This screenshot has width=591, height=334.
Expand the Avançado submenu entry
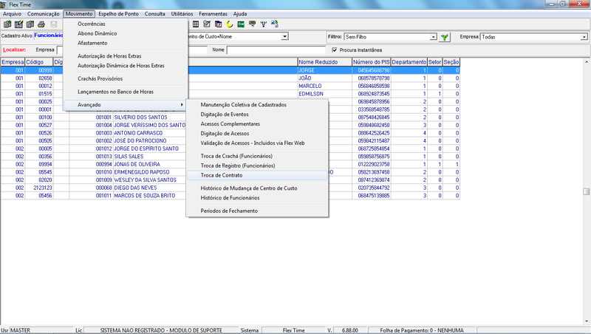[126, 105]
